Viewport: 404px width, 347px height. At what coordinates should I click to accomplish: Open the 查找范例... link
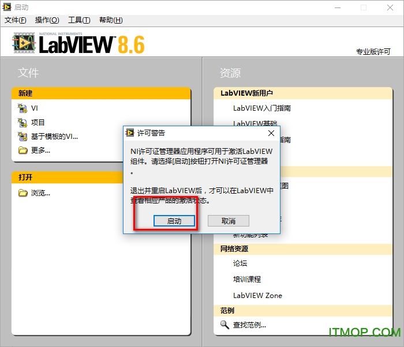tap(249, 325)
